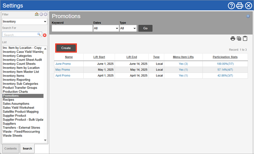Go back with the left arrow icon
Image resolution: width=254 pixels, height=154 pixels.
(x=41, y=14)
